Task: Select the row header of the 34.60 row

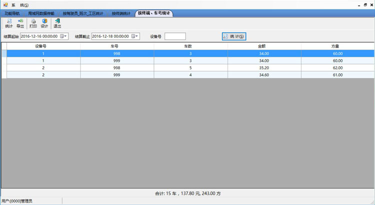Action: pyautogui.click(x=3, y=75)
